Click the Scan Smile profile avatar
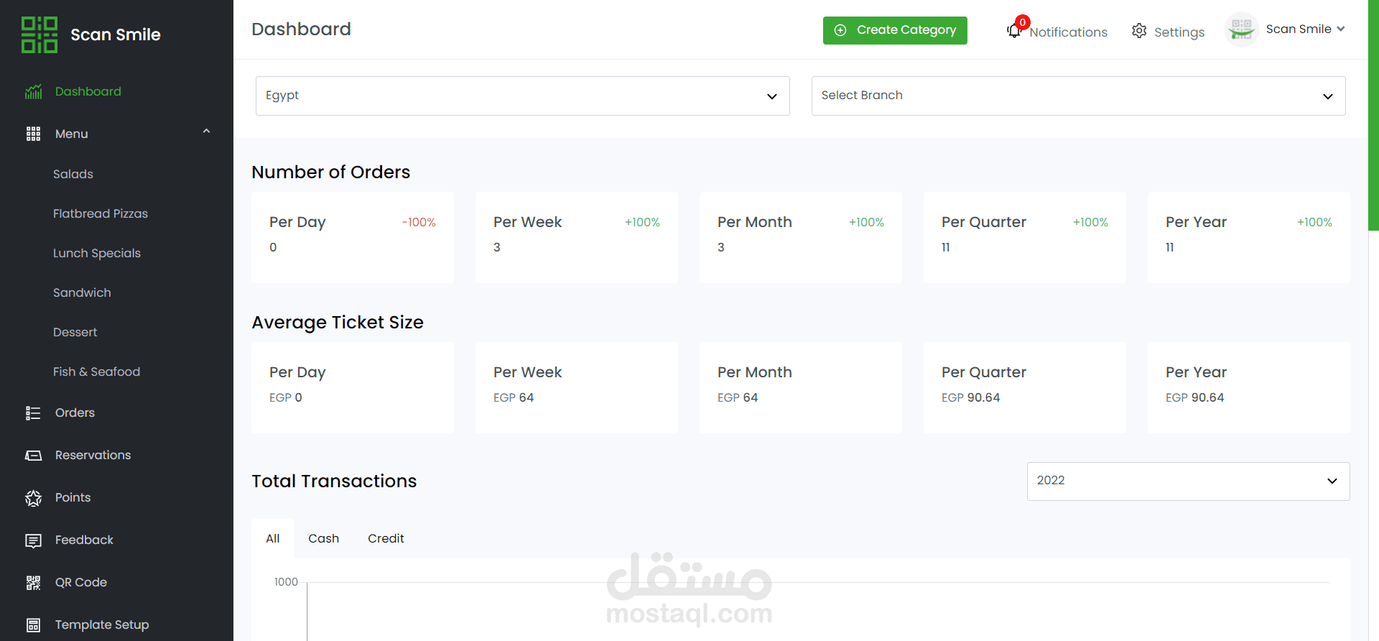1379x641 pixels. 1241,29
